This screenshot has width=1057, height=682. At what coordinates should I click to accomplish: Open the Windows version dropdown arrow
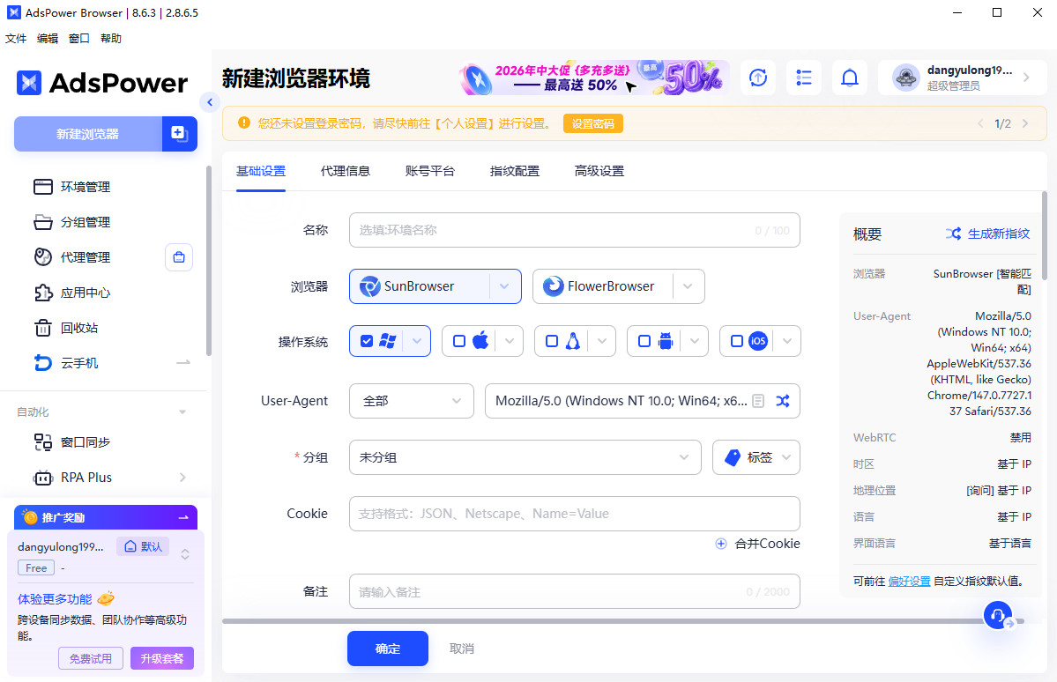417,341
